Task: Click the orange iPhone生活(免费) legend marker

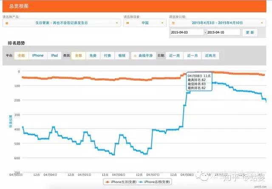Action: click(108, 182)
